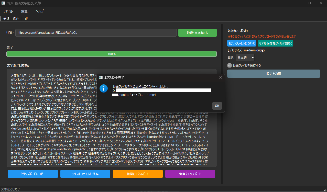Click 保存 in the toolbar

coord(16,19)
